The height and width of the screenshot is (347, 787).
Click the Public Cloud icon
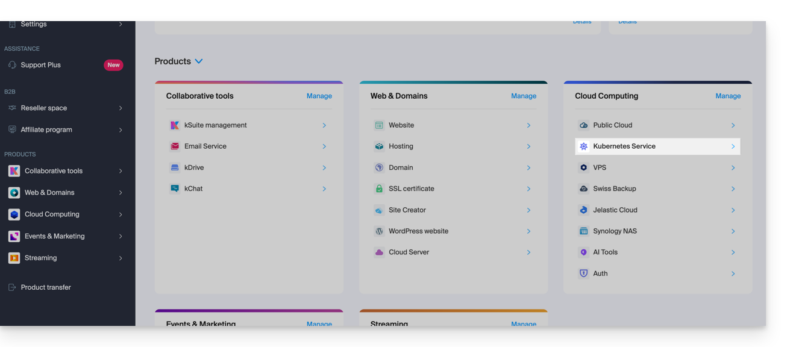tap(583, 125)
